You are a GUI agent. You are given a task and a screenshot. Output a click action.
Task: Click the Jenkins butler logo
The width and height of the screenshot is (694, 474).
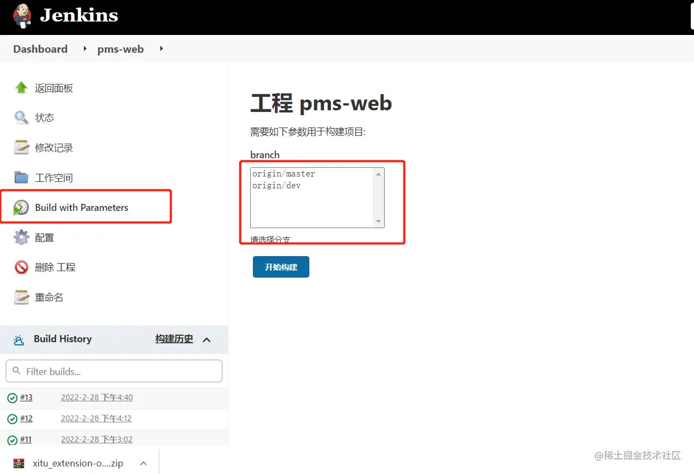pyautogui.click(x=22, y=16)
